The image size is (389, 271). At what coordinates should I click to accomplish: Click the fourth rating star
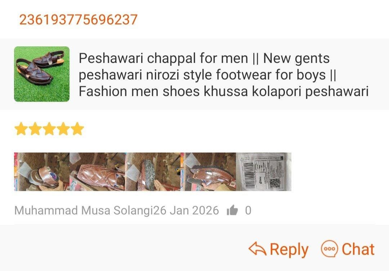(63, 129)
